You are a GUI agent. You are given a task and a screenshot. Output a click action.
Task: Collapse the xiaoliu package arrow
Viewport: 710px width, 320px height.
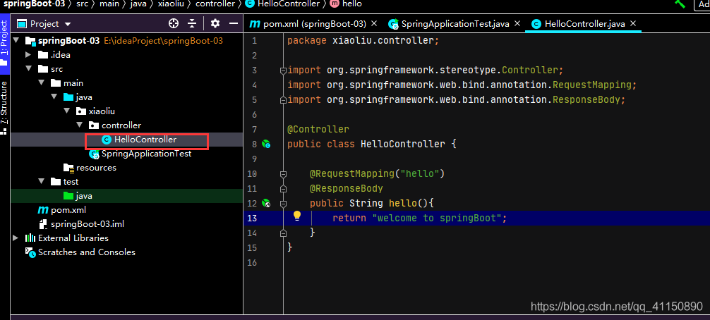point(67,111)
